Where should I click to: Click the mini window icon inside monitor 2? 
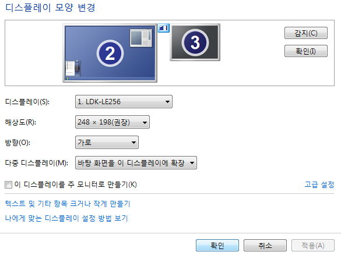click(141, 38)
